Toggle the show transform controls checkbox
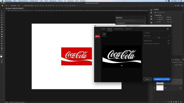The image size is (184, 103). coord(24,6)
